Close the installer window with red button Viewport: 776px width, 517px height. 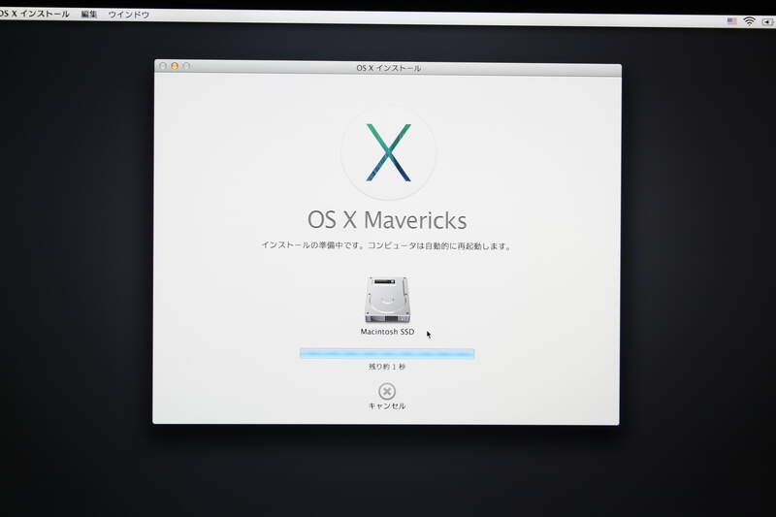click(163, 67)
